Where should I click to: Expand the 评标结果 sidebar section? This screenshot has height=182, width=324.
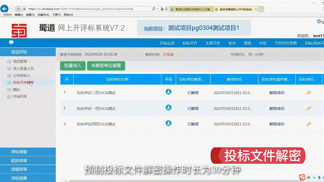click(x=28, y=178)
